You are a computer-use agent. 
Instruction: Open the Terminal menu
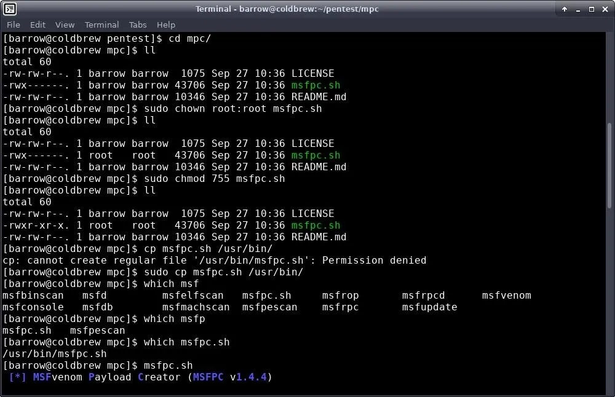click(101, 25)
